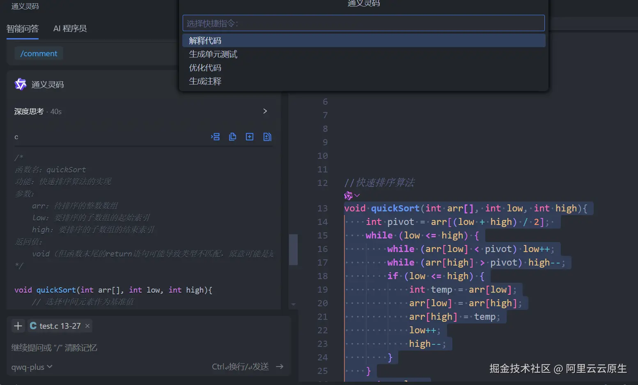Click 'high--;' on editor line 23
The image size is (638, 385).
pyautogui.click(x=427, y=344)
